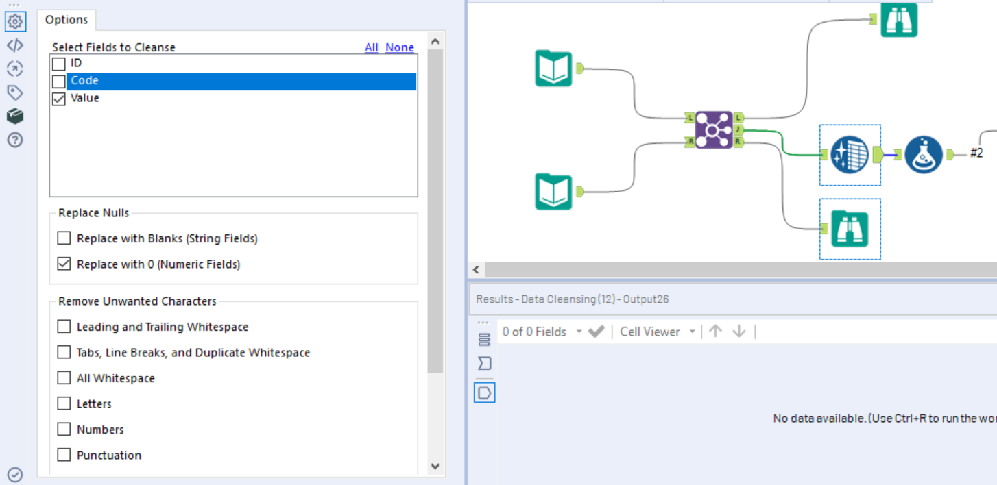Select the purple Join tool on canvas
This screenshot has width=997, height=485.
tap(713, 129)
